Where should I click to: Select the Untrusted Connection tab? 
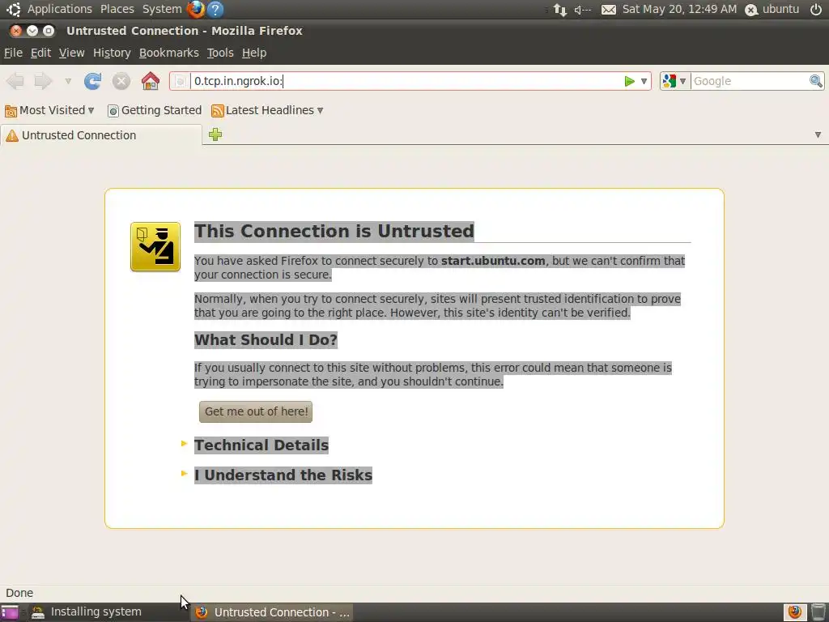tap(101, 135)
